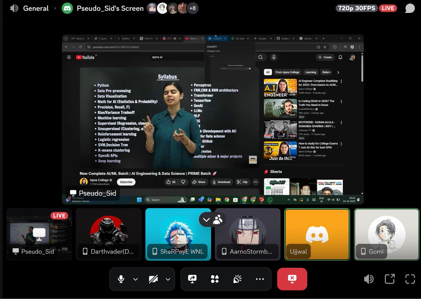The width and height of the screenshot is (421, 299).
Task: Select the Learning filter chip
Action: click(x=310, y=72)
